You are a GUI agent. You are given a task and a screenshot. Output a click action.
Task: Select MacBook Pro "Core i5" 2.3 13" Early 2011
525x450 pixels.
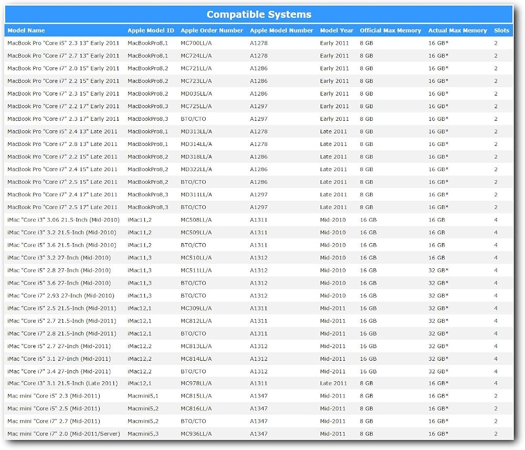click(x=64, y=43)
